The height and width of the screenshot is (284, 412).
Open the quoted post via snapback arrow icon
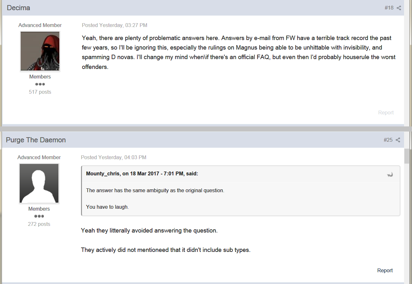(x=390, y=174)
